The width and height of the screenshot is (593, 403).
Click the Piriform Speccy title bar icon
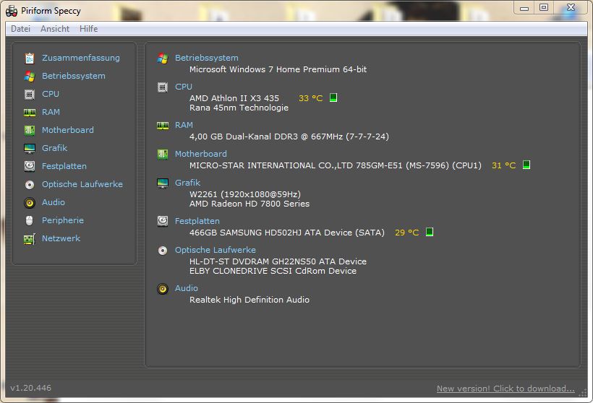coord(12,12)
